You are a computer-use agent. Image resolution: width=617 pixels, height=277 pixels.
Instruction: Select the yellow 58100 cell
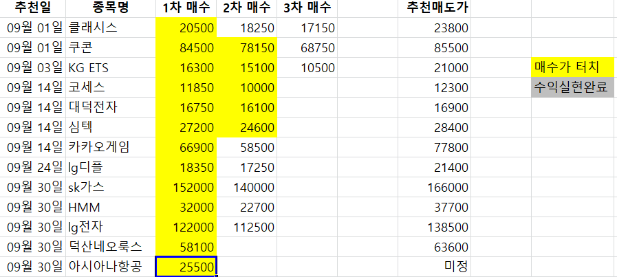(186, 247)
